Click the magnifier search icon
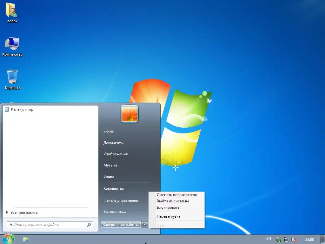 [89, 225]
